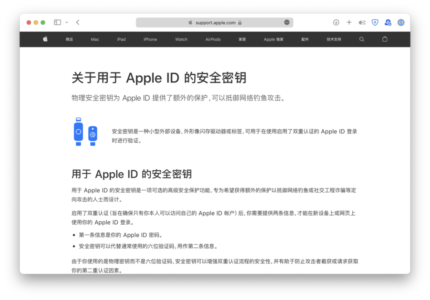Open the 配件 navigation item
This screenshot has width=430, height=300.
[305, 39]
